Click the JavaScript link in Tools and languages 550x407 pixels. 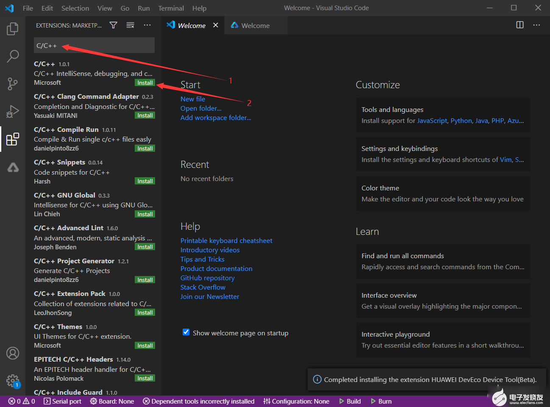click(x=432, y=121)
